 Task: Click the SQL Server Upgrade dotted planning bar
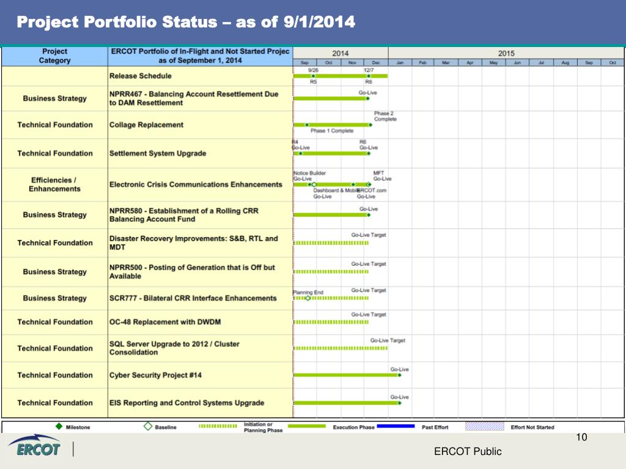click(x=341, y=348)
